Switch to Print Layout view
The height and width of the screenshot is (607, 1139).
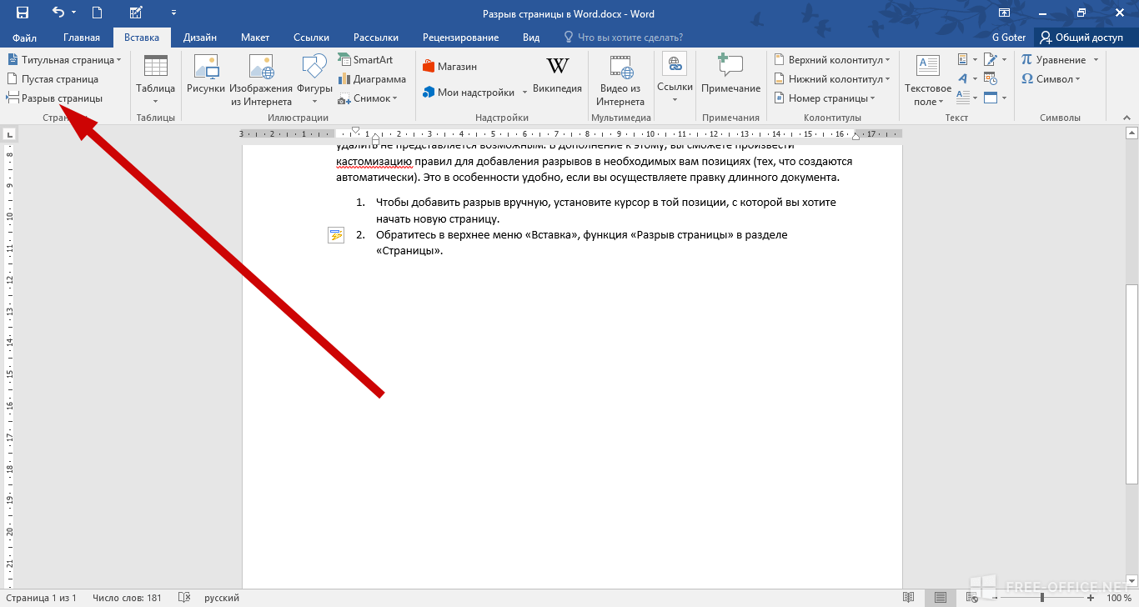[x=941, y=598]
